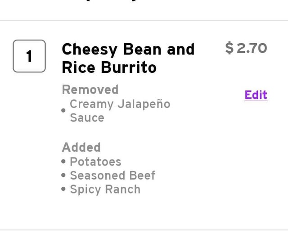Image resolution: width=288 pixels, height=248 pixels.
Task: Click the Spicy Ranch added ingredient
Action: coord(105,189)
